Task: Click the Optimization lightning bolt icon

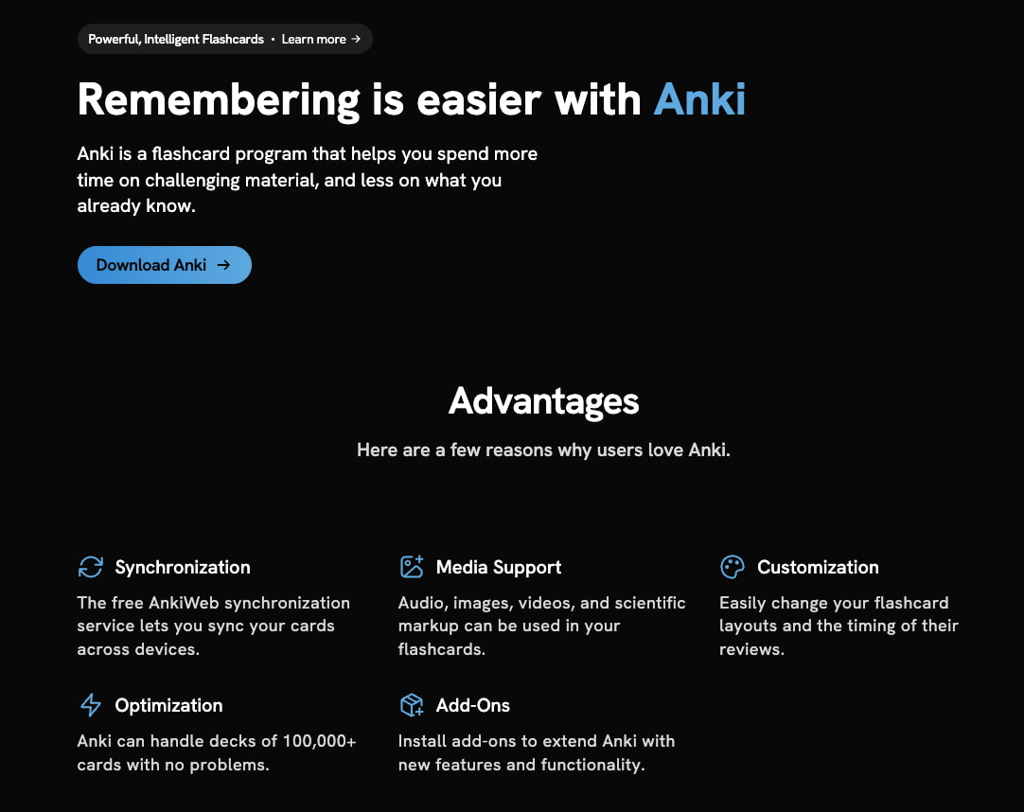Action: (89, 705)
